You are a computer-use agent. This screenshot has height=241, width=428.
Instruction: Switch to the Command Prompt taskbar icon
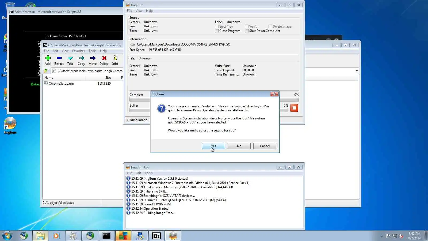point(106,236)
